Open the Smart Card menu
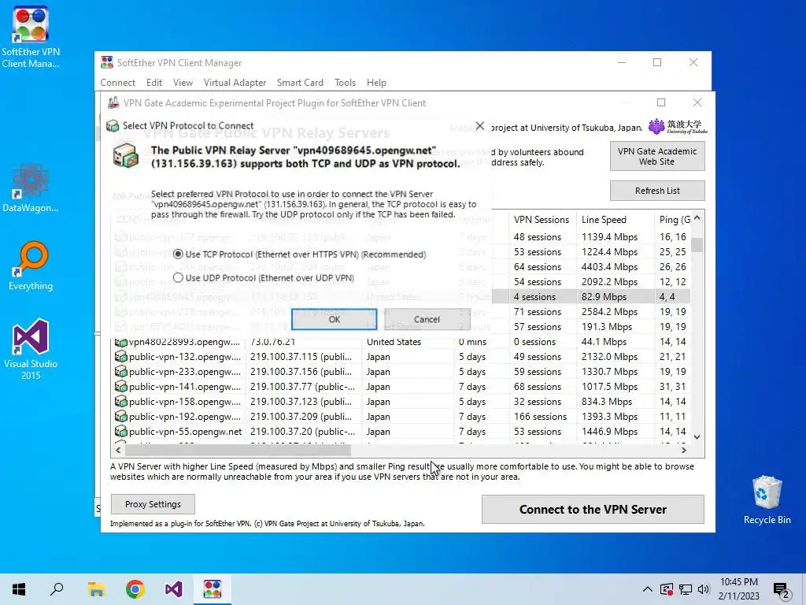806x605 pixels. [x=300, y=82]
